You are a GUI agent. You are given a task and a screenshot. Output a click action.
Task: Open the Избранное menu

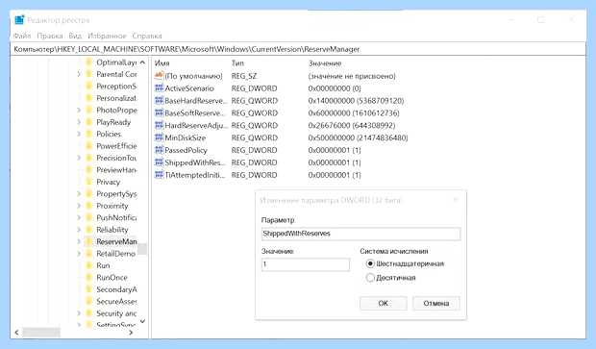click(107, 36)
